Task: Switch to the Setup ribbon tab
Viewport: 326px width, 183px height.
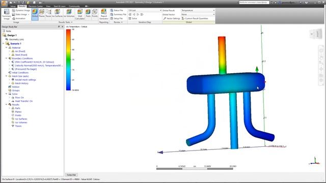Action: (13, 6)
